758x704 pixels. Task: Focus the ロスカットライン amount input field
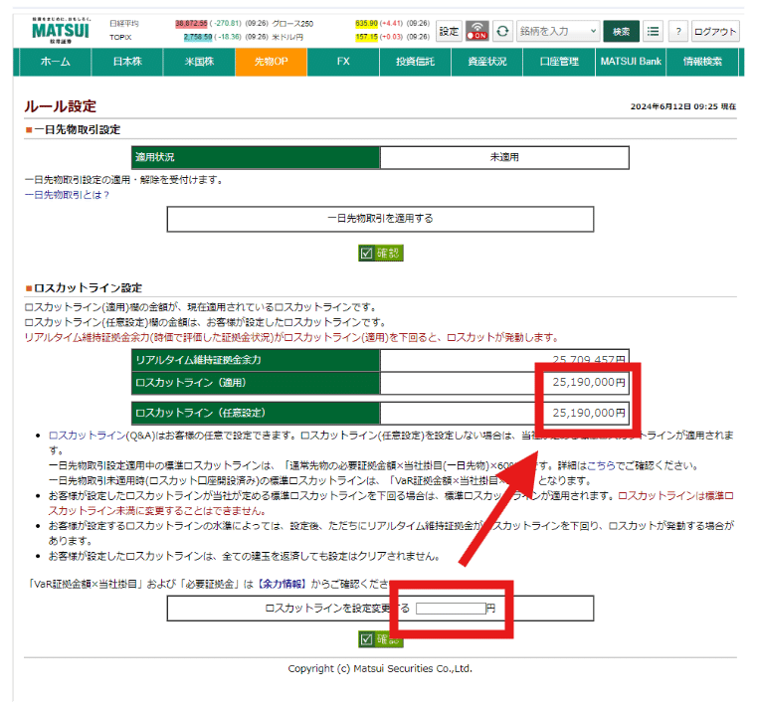click(450, 608)
